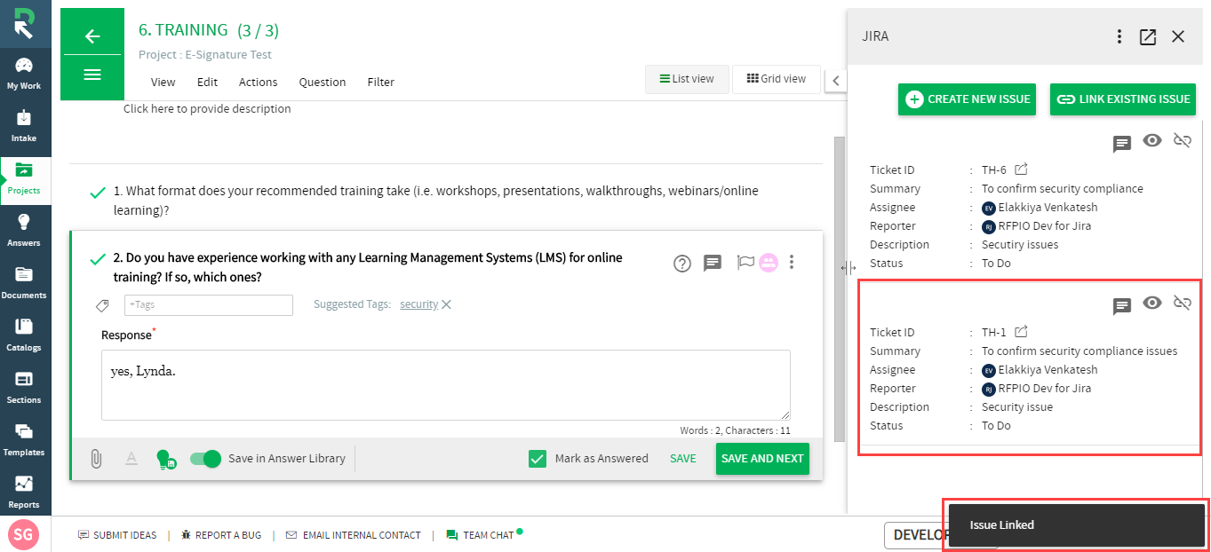Open TH-6 in external link
The image size is (1211, 552).
coord(1022,169)
